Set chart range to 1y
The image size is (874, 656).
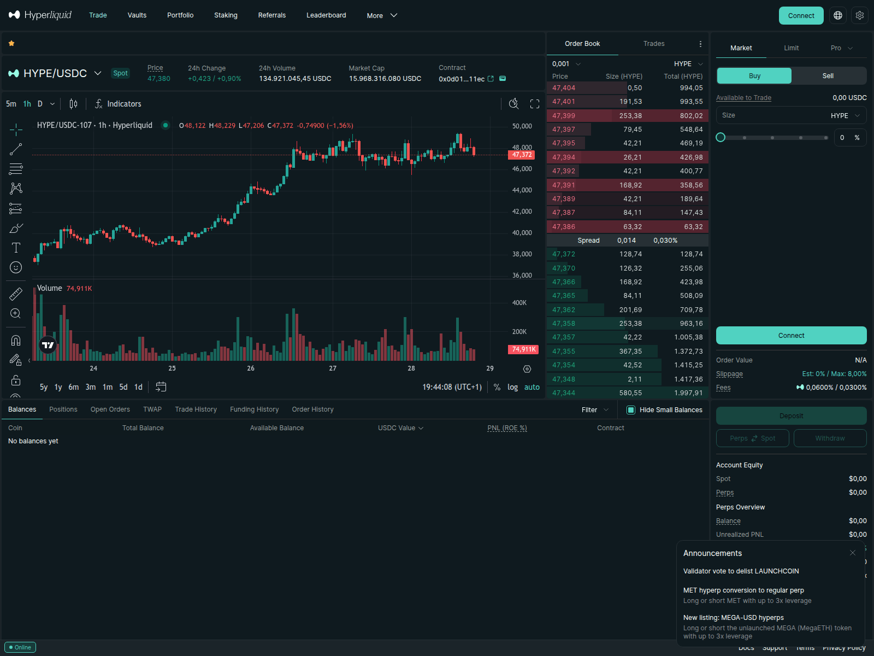tap(58, 387)
